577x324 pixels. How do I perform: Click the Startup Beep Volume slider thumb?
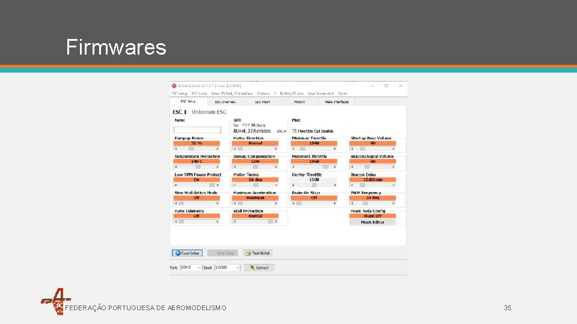coord(362,149)
